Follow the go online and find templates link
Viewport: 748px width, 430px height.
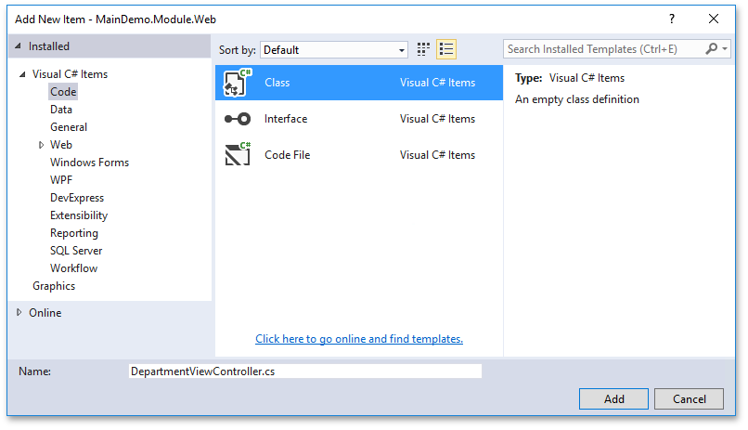click(x=359, y=339)
